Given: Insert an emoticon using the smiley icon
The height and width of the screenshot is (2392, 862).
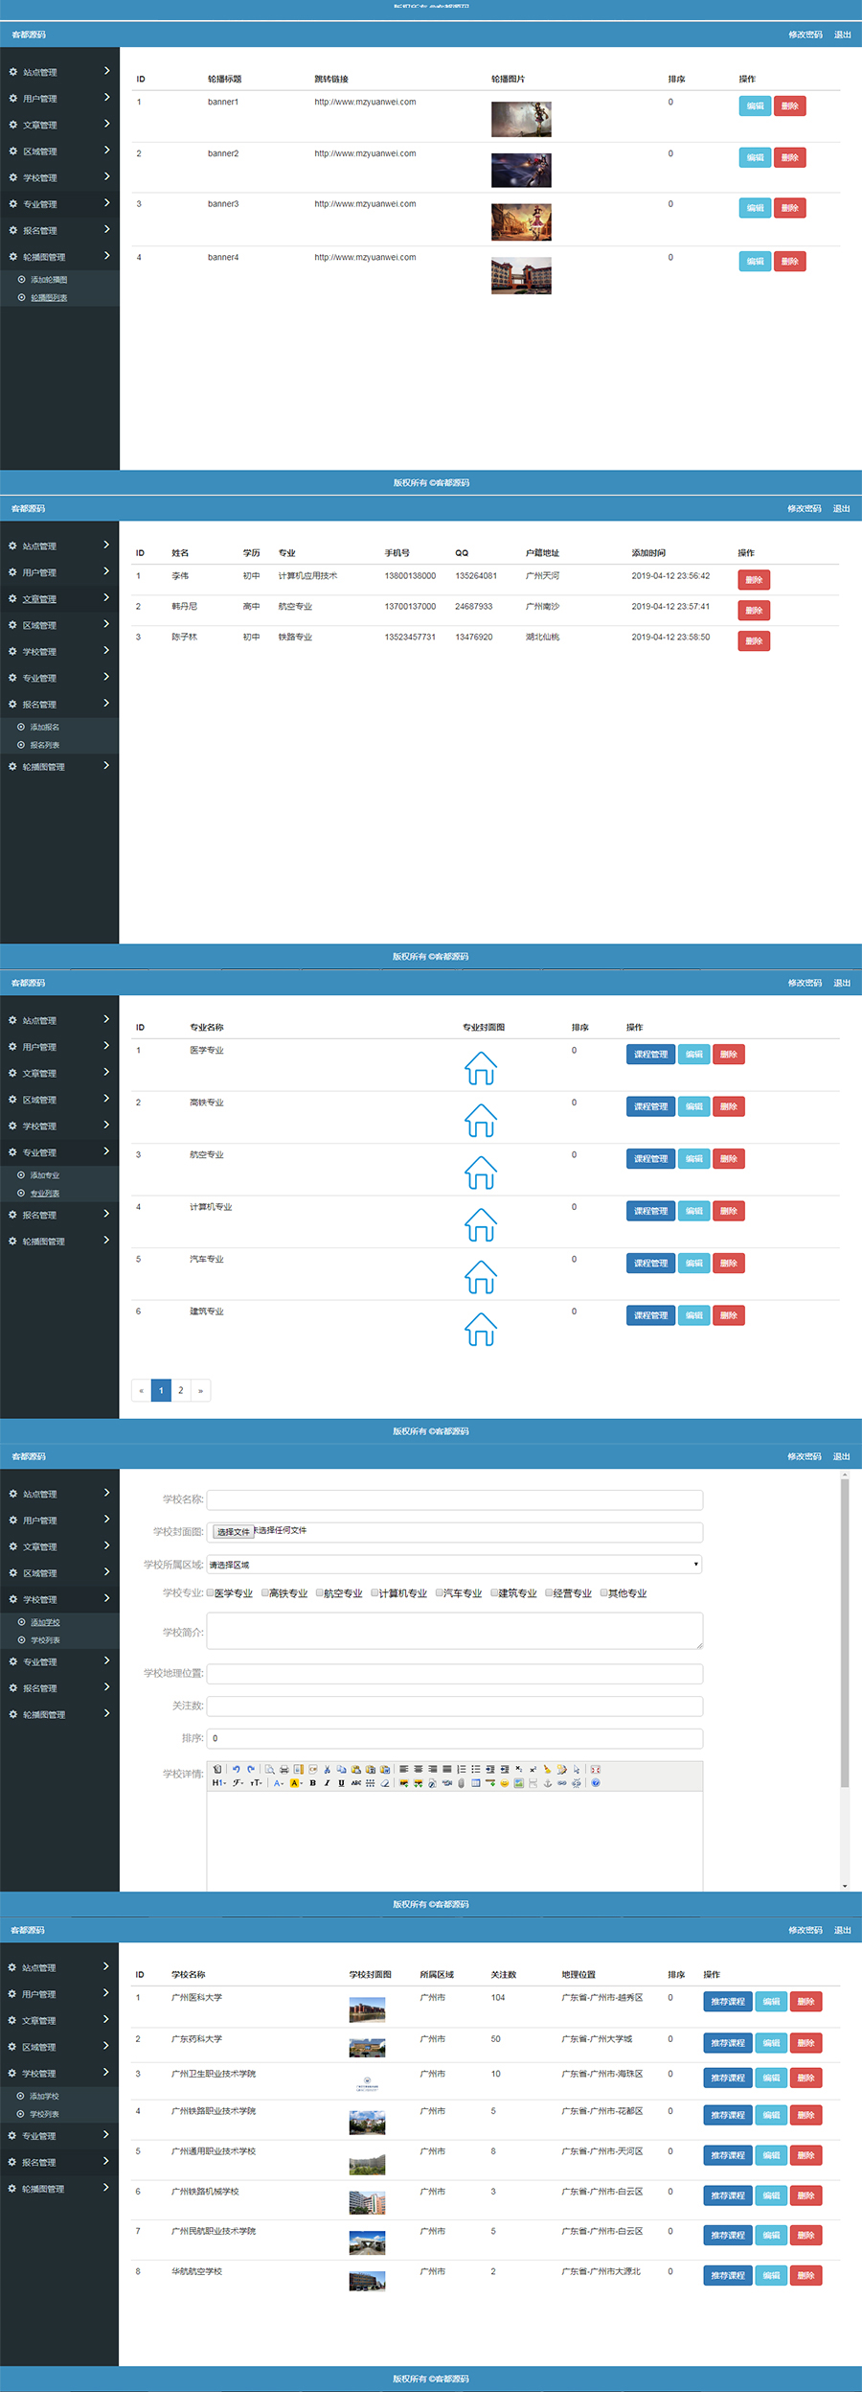Looking at the screenshot, I should pyautogui.click(x=505, y=1783).
